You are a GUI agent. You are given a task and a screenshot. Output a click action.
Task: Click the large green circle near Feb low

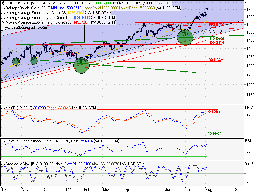tap(82, 65)
